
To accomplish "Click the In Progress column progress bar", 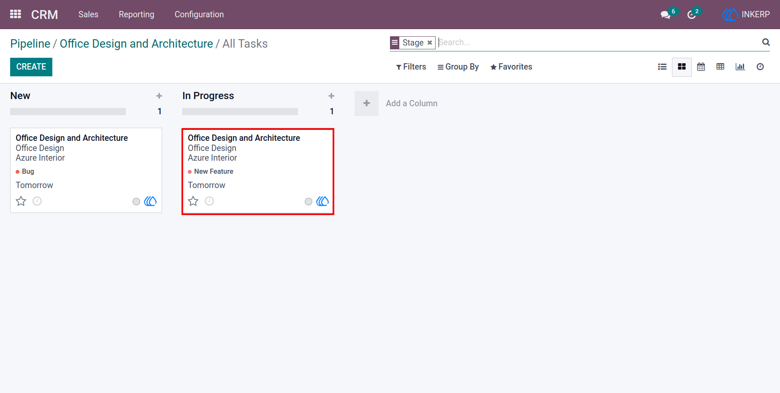I will coord(240,111).
